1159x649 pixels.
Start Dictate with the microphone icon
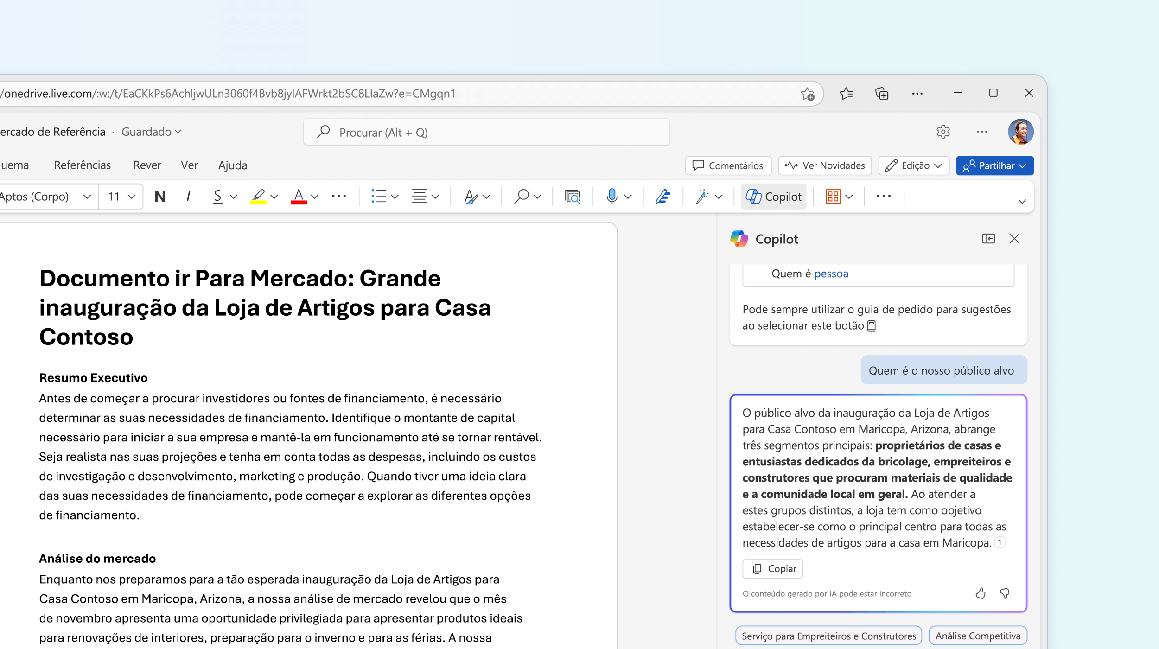tap(612, 197)
